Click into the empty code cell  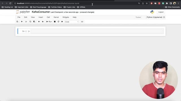(x=97, y=31)
